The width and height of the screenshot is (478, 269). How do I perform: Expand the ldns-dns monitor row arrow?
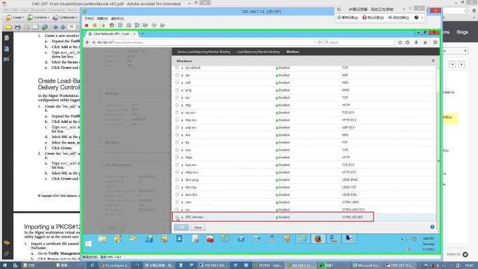[182, 195]
